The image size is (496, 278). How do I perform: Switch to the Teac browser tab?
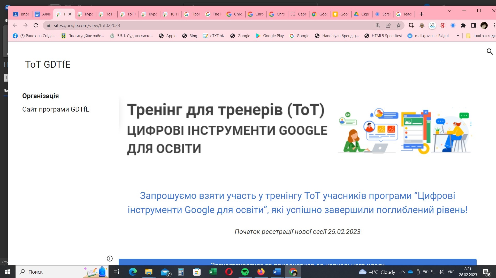(x=404, y=14)
